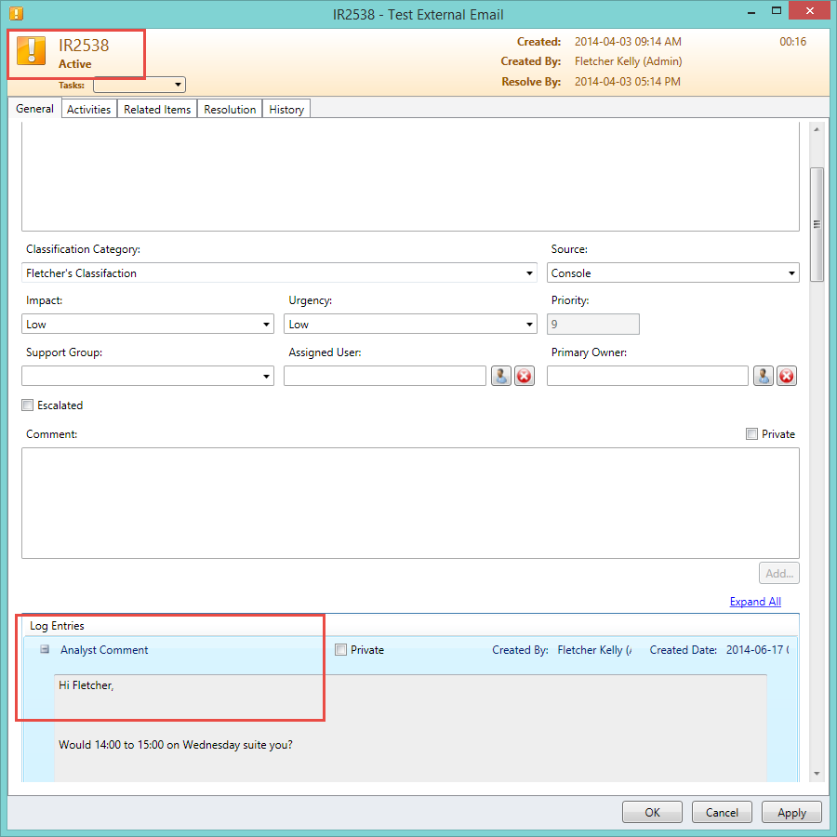Screen dimensions: 837x837
Task: Click the Primary Owner picker icon
Action: 764,376
